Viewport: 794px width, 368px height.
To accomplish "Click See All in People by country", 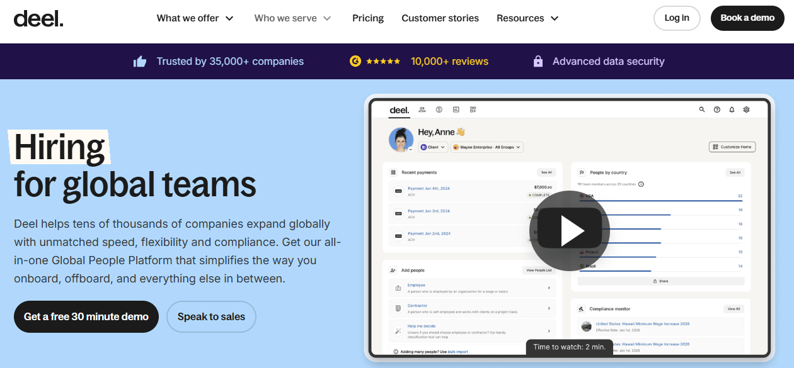I will pos(735,172).
